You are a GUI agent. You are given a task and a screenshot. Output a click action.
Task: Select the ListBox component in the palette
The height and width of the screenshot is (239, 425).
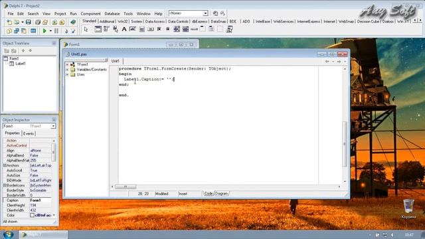pos(177,29)
